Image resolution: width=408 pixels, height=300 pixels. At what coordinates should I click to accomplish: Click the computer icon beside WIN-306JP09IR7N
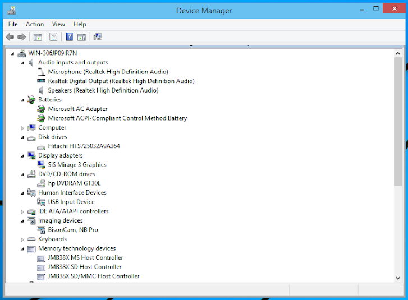[21, 53]
